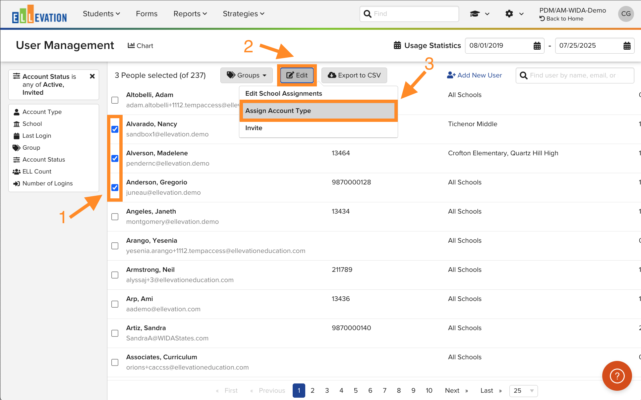641x400 pixels.
Task: Open calendar for end date 07/25/2025
Action: tap(627, 46)
